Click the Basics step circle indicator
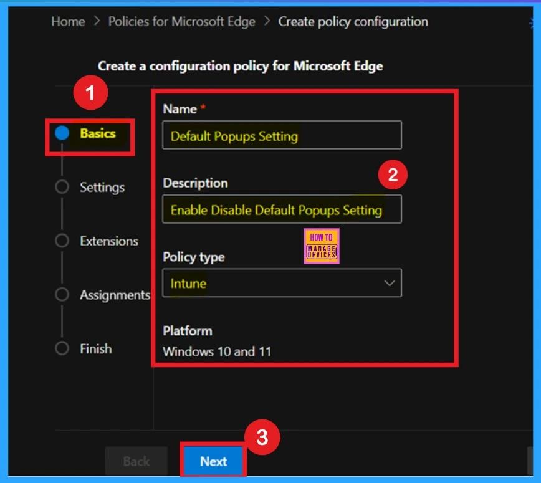The height and width of the screenshot is (483, 541). tap(62, 133)
